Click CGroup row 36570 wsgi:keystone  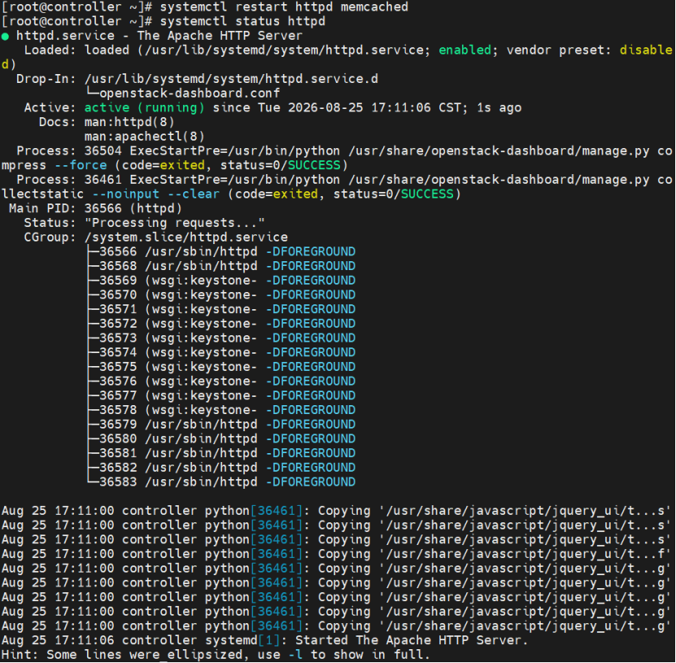(221, 294)
